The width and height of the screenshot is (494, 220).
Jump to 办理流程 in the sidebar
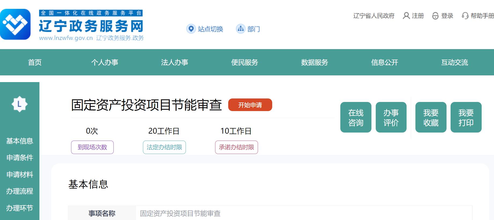[x=20, y=191]
